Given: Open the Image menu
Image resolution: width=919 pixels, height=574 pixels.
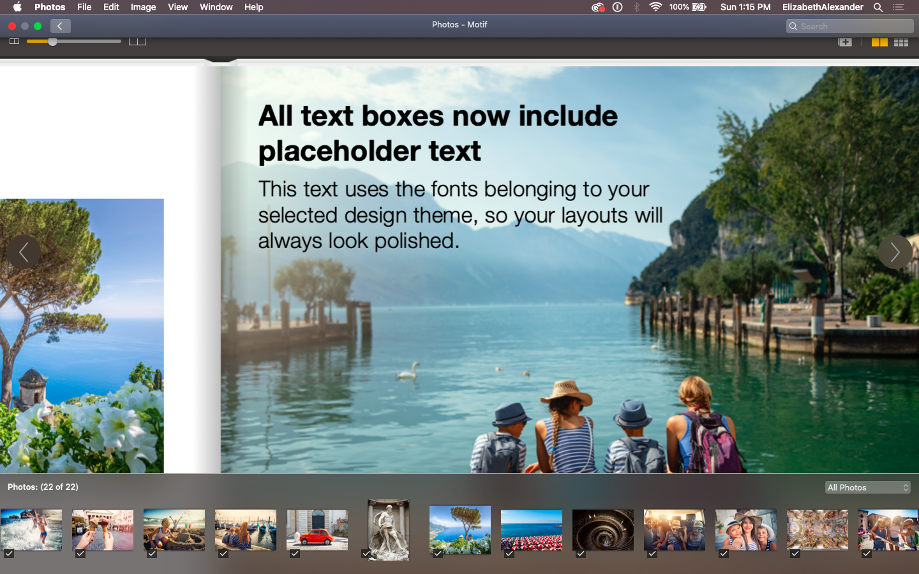Looking at the screenshot, I should (x=143, y=7).
